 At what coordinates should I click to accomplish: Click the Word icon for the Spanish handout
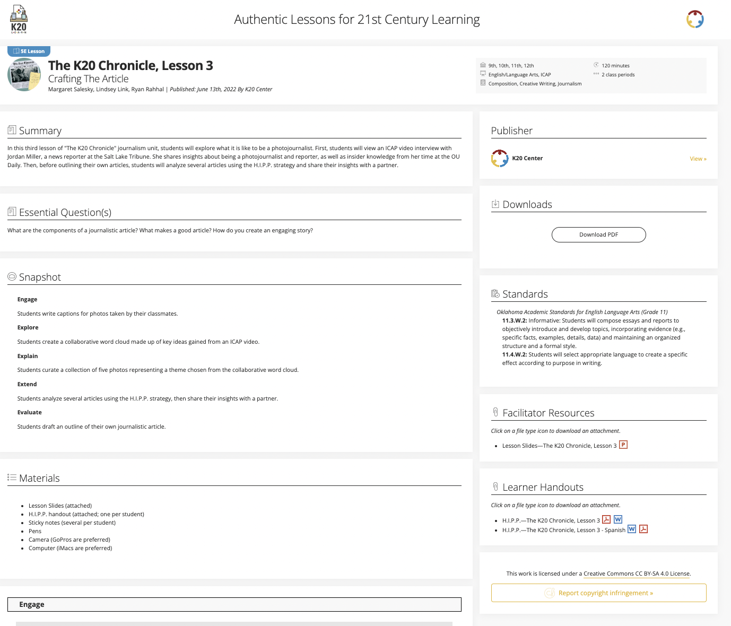click(632, 529)
